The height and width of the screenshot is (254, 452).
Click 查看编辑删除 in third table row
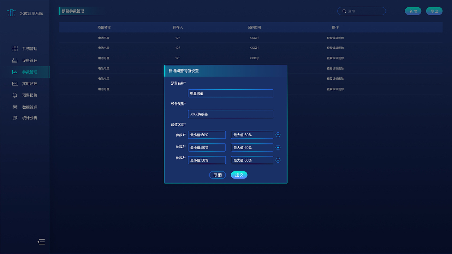(335, 58)
